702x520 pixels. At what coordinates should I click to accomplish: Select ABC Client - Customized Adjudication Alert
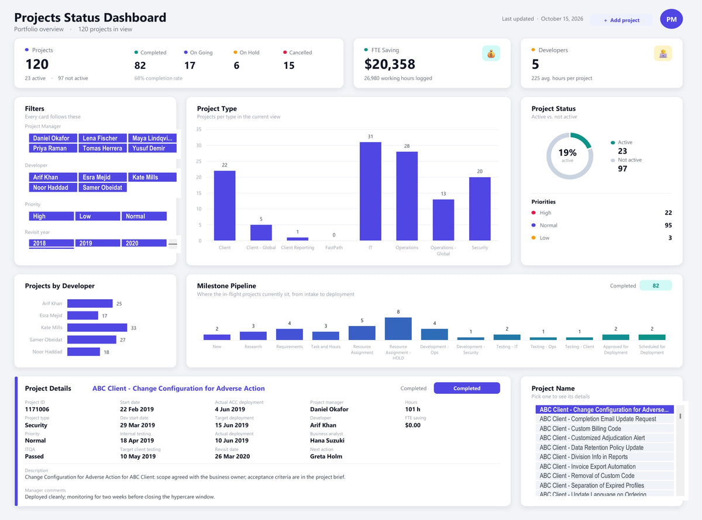click(605, 438)
